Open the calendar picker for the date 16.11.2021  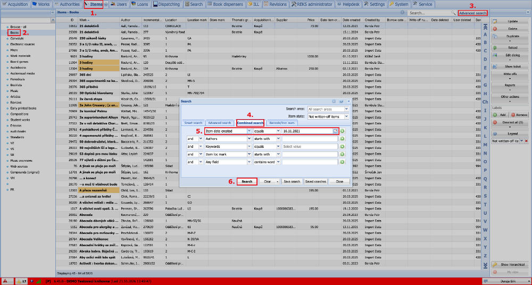[x=336, y=131]
